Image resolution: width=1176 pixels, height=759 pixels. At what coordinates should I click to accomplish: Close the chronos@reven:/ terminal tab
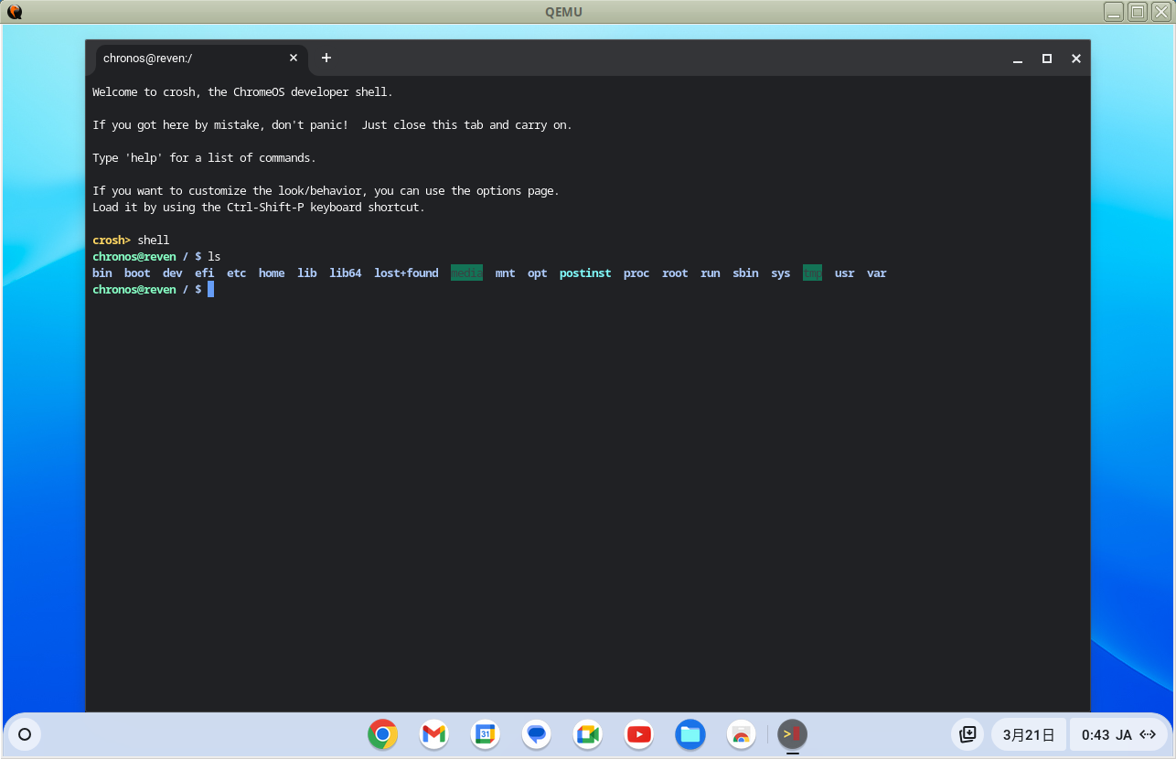click(294, 58)
